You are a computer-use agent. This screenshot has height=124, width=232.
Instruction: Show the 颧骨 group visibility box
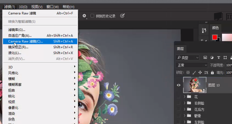click(179, 116)
